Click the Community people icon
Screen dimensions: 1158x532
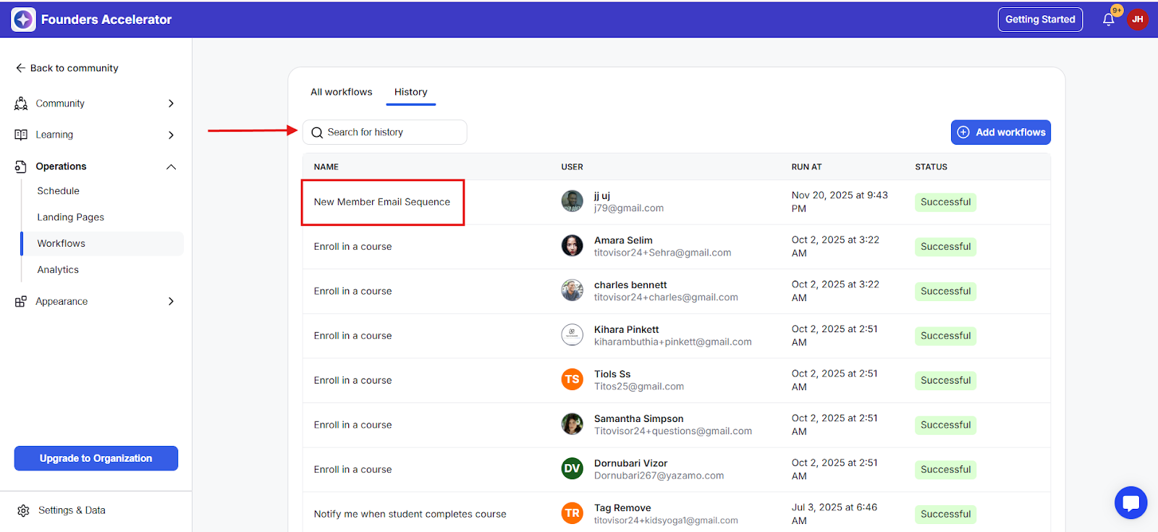[x=21, y=104]
